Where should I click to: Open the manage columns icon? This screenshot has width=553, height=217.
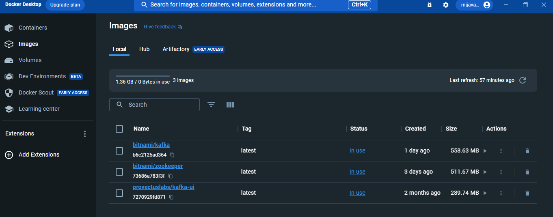[x=230, y=105]
